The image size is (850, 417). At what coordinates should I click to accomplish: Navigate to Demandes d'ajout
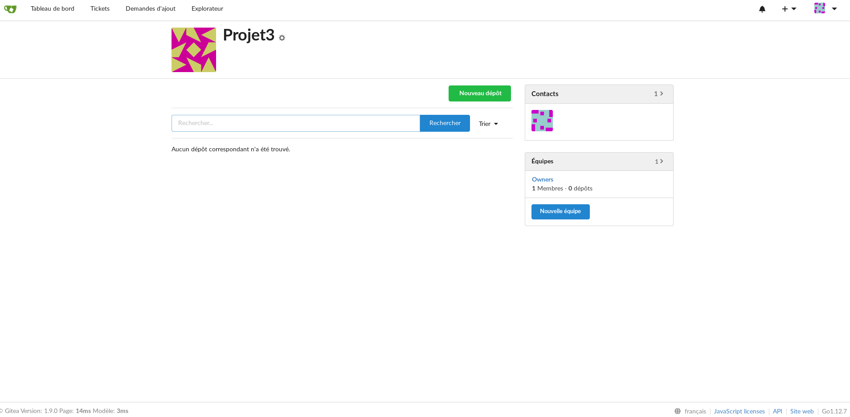pyautogui.click(x=151, y=9)
